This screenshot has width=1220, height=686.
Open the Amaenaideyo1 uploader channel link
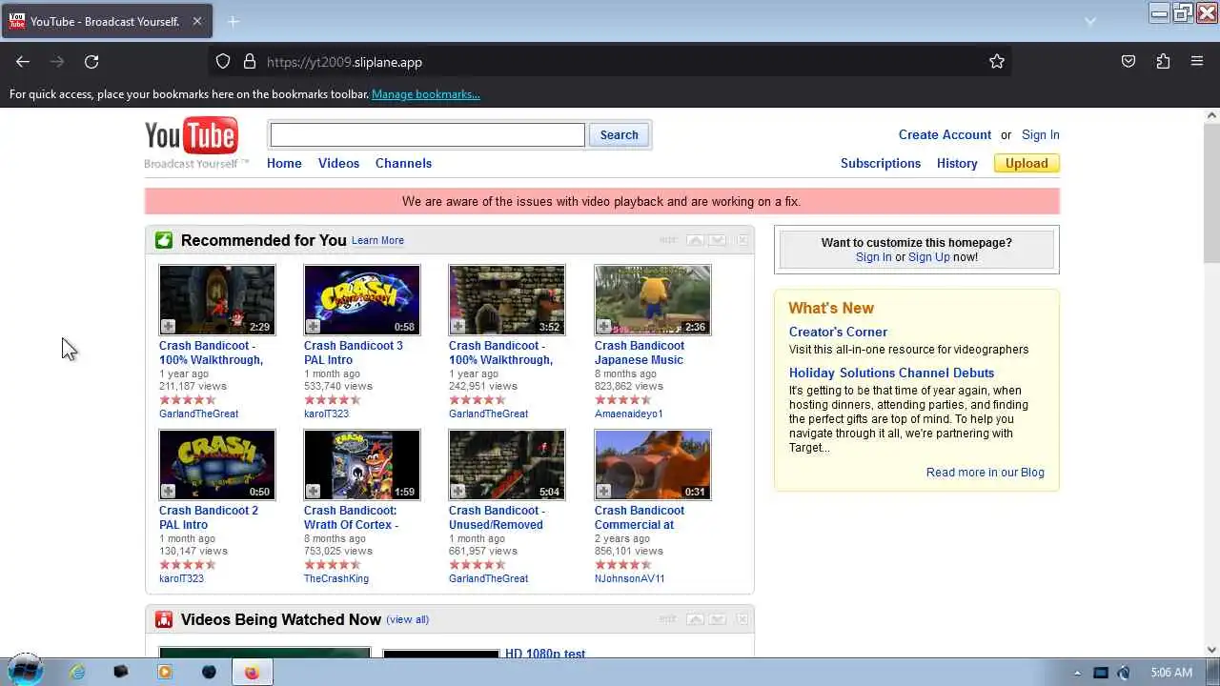tap(628, 414)
